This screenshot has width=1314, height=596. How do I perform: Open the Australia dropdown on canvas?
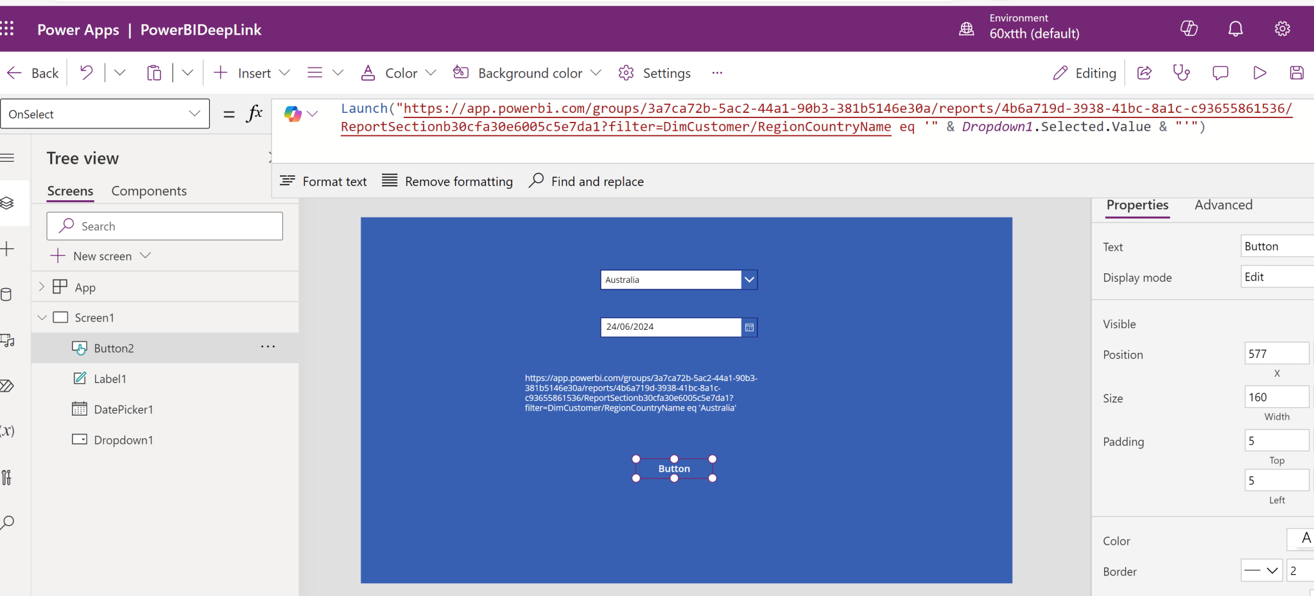tap(749, 280)
